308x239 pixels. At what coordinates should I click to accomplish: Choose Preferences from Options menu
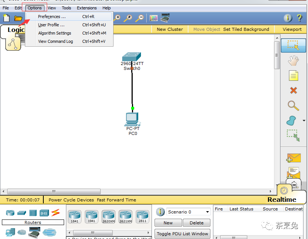pos(69,17)
